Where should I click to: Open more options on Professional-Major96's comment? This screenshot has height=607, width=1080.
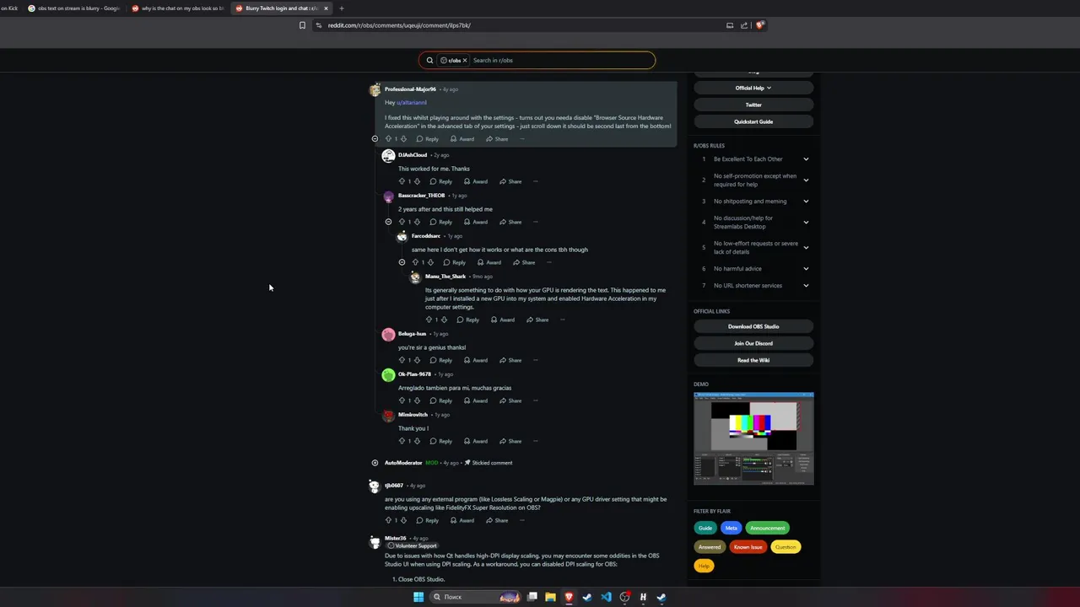coord(521,139)
